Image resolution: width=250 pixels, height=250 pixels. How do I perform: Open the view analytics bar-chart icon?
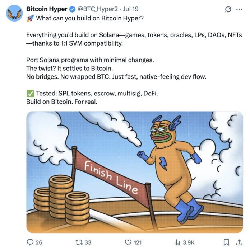(177, 242)
